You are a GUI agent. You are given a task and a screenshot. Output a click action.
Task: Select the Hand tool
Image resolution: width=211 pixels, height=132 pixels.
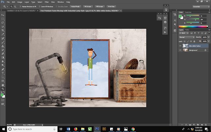[3, 85]
